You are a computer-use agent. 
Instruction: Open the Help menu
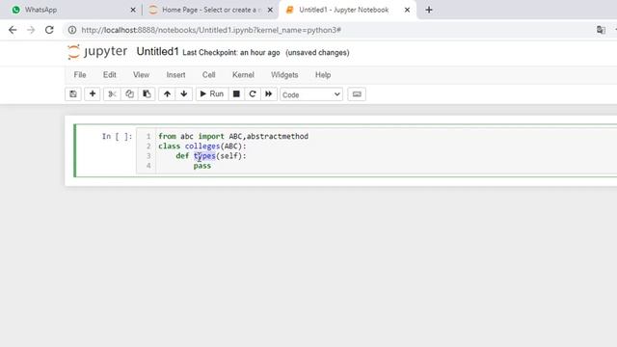coord(323,75)
